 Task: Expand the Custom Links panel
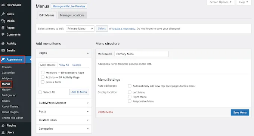[x=63, y=120]
